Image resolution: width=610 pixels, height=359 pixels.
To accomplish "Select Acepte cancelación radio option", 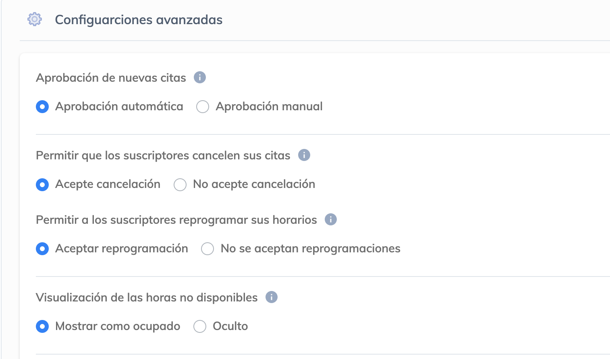I will coord(42,184).
